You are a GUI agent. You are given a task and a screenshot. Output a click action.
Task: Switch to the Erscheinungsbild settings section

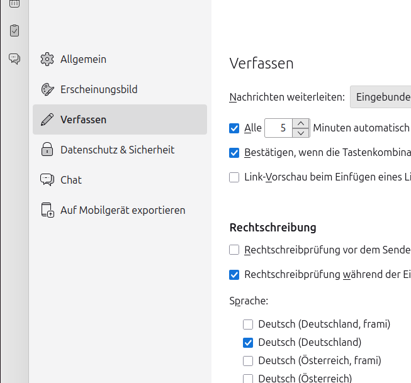pos(99,89)
